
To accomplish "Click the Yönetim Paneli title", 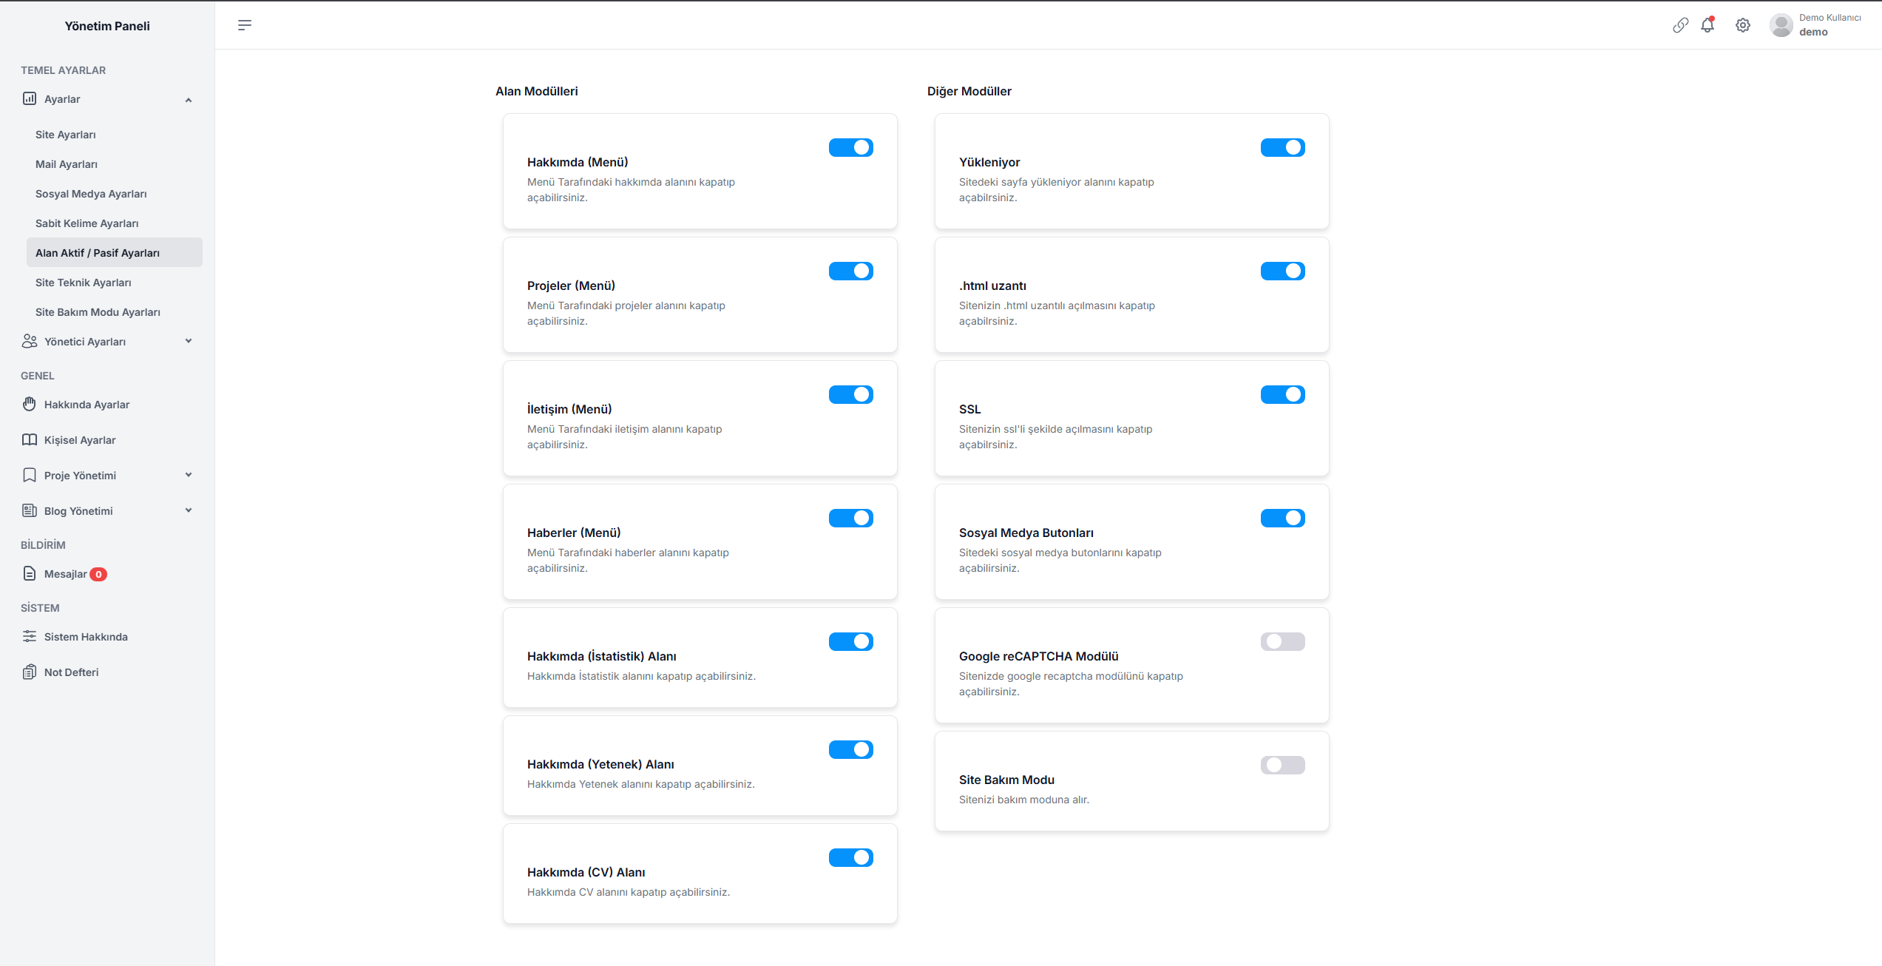I will [107, 26].
